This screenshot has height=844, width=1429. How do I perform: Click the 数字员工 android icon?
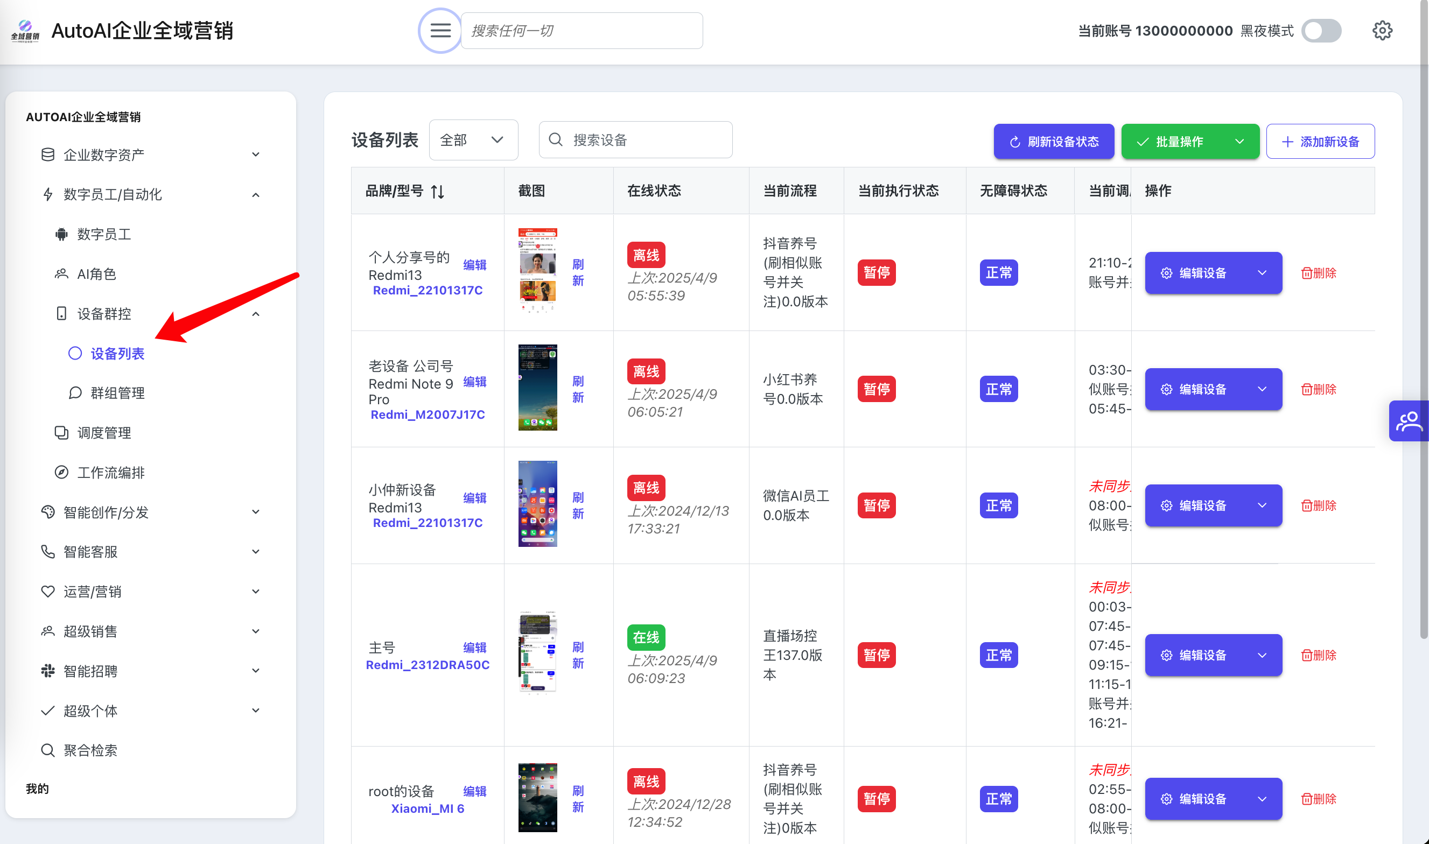pos(61,234)
